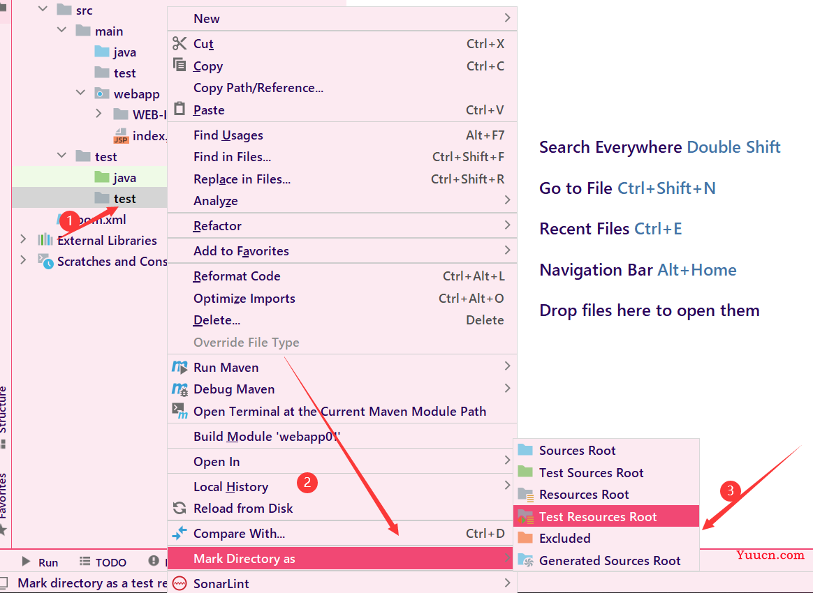Choose Test Resources Root option
The height and width of the screenshot is (593, 813).
[606, 516]
